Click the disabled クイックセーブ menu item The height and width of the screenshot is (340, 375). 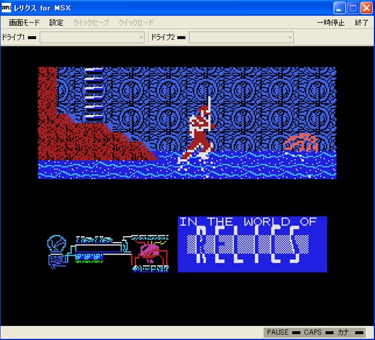pos(91,23)
